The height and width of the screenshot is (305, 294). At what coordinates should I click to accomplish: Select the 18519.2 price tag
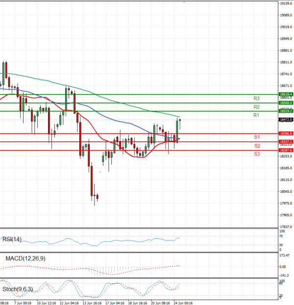pyautogui.click(x=286, y=111)
